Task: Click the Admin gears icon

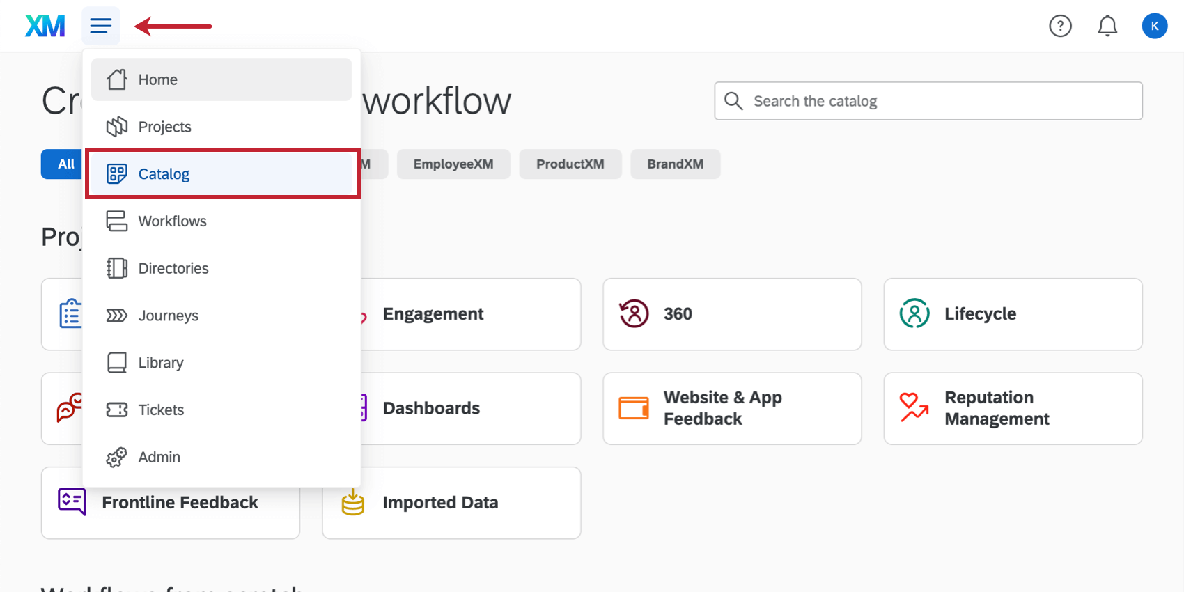Action: 116,457
